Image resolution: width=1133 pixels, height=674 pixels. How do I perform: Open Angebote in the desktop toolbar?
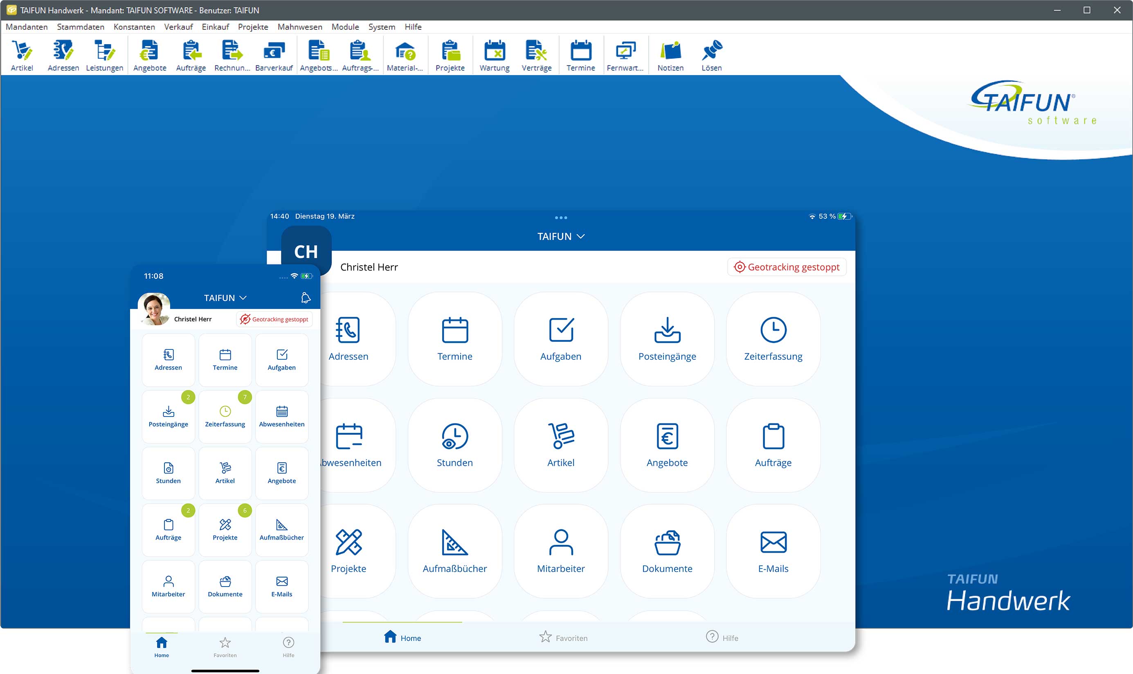(150, 55)
